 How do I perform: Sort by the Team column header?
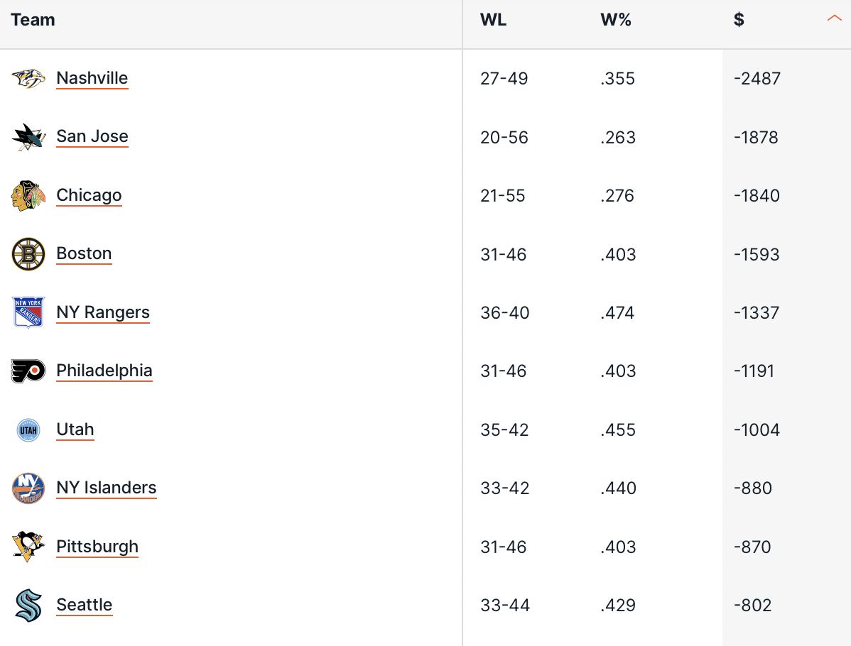(x=33, y=20)
